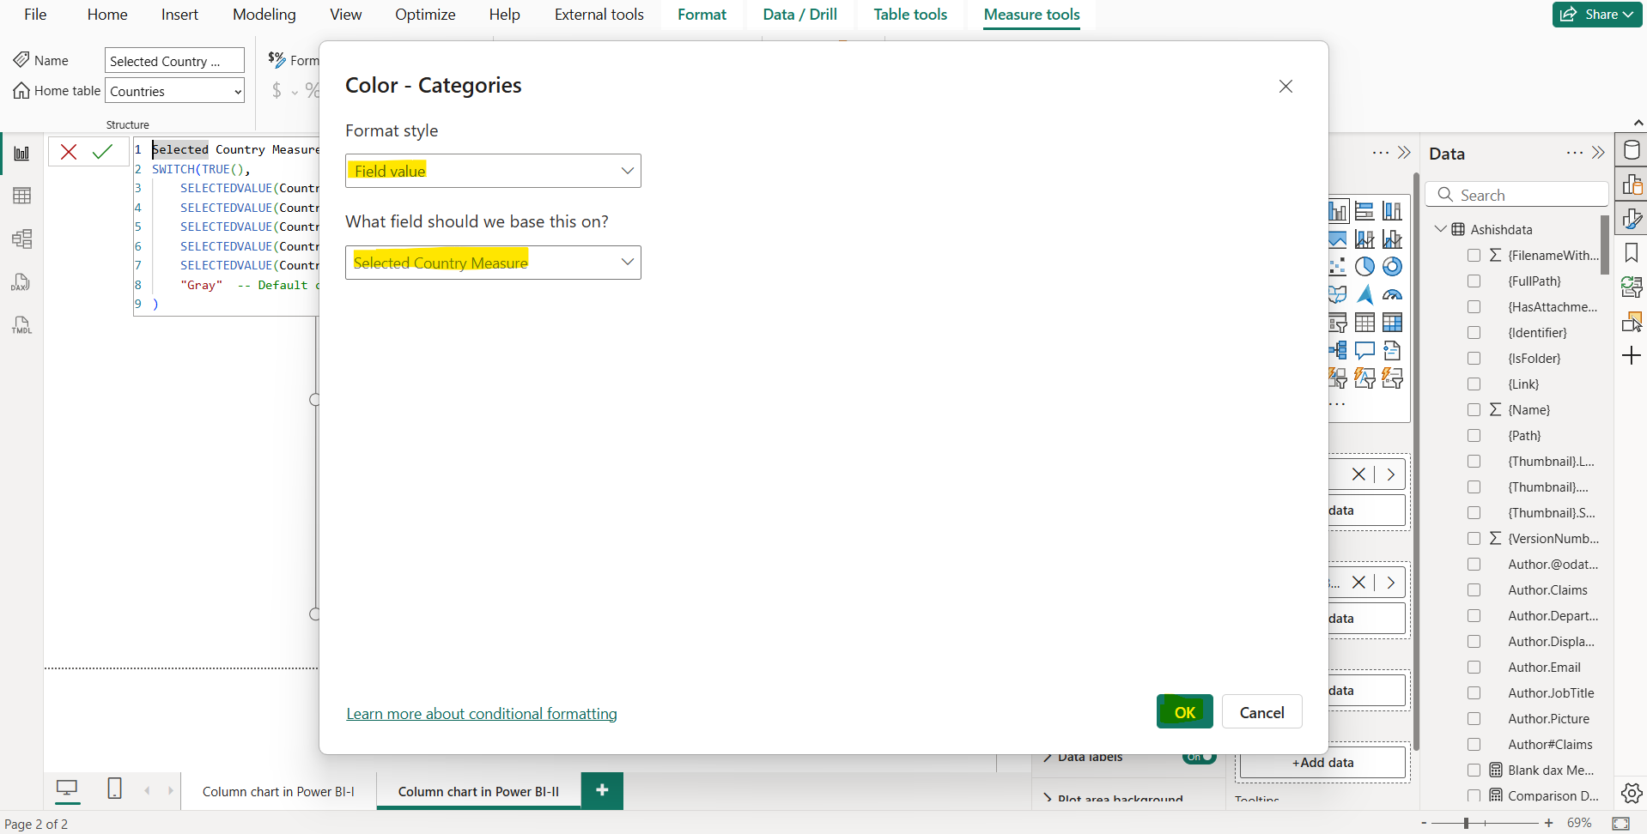Image resolution: width=1647 pixels, height=834 pixels.
Task: Switch to Column chart in Power BI-I page
Action: coord(278,792)
